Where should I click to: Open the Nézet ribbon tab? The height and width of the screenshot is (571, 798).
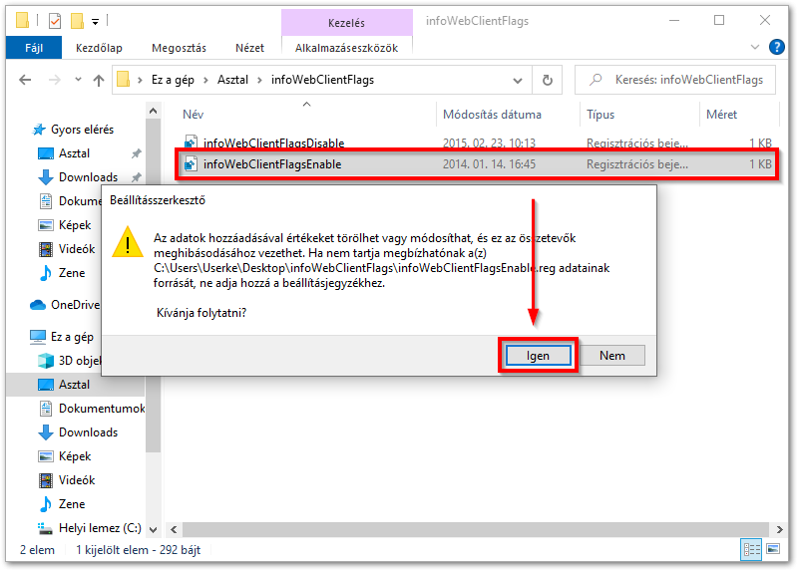click(x=249, y=47)
